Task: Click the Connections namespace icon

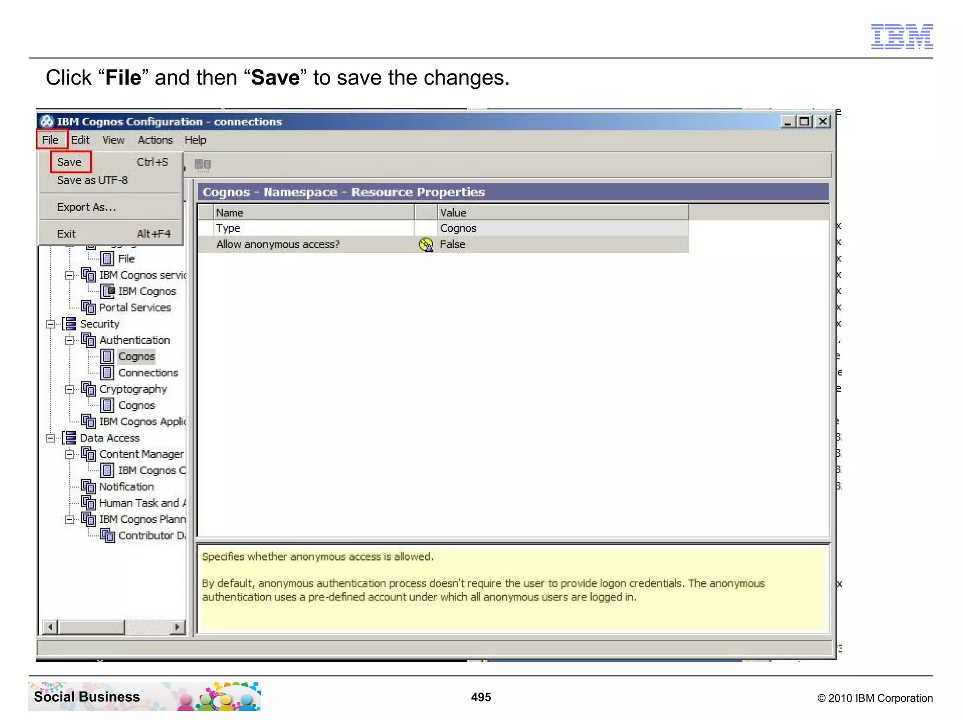Action: click(107, 372)
